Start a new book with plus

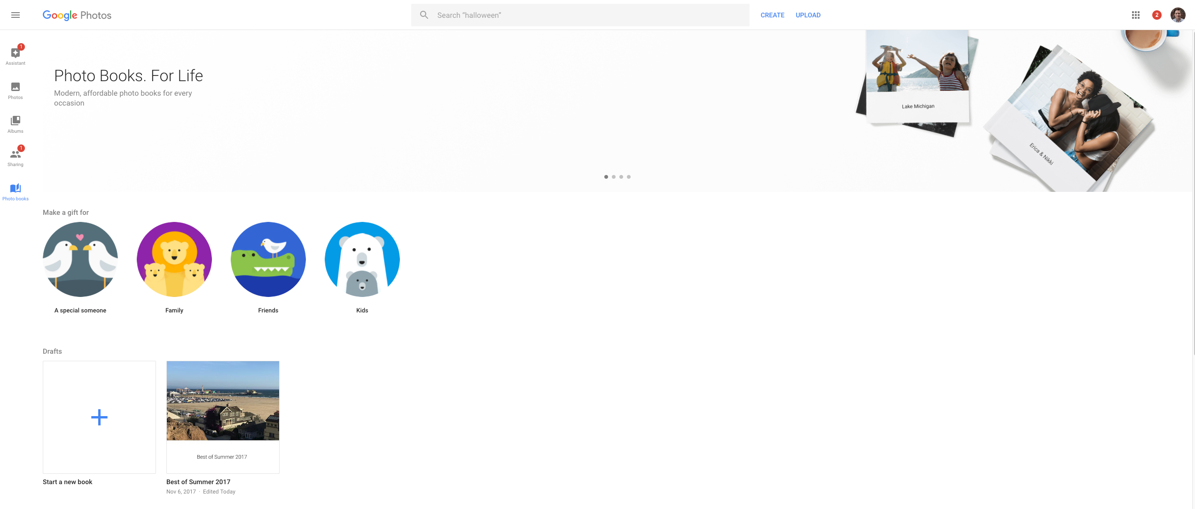(99, 417)
